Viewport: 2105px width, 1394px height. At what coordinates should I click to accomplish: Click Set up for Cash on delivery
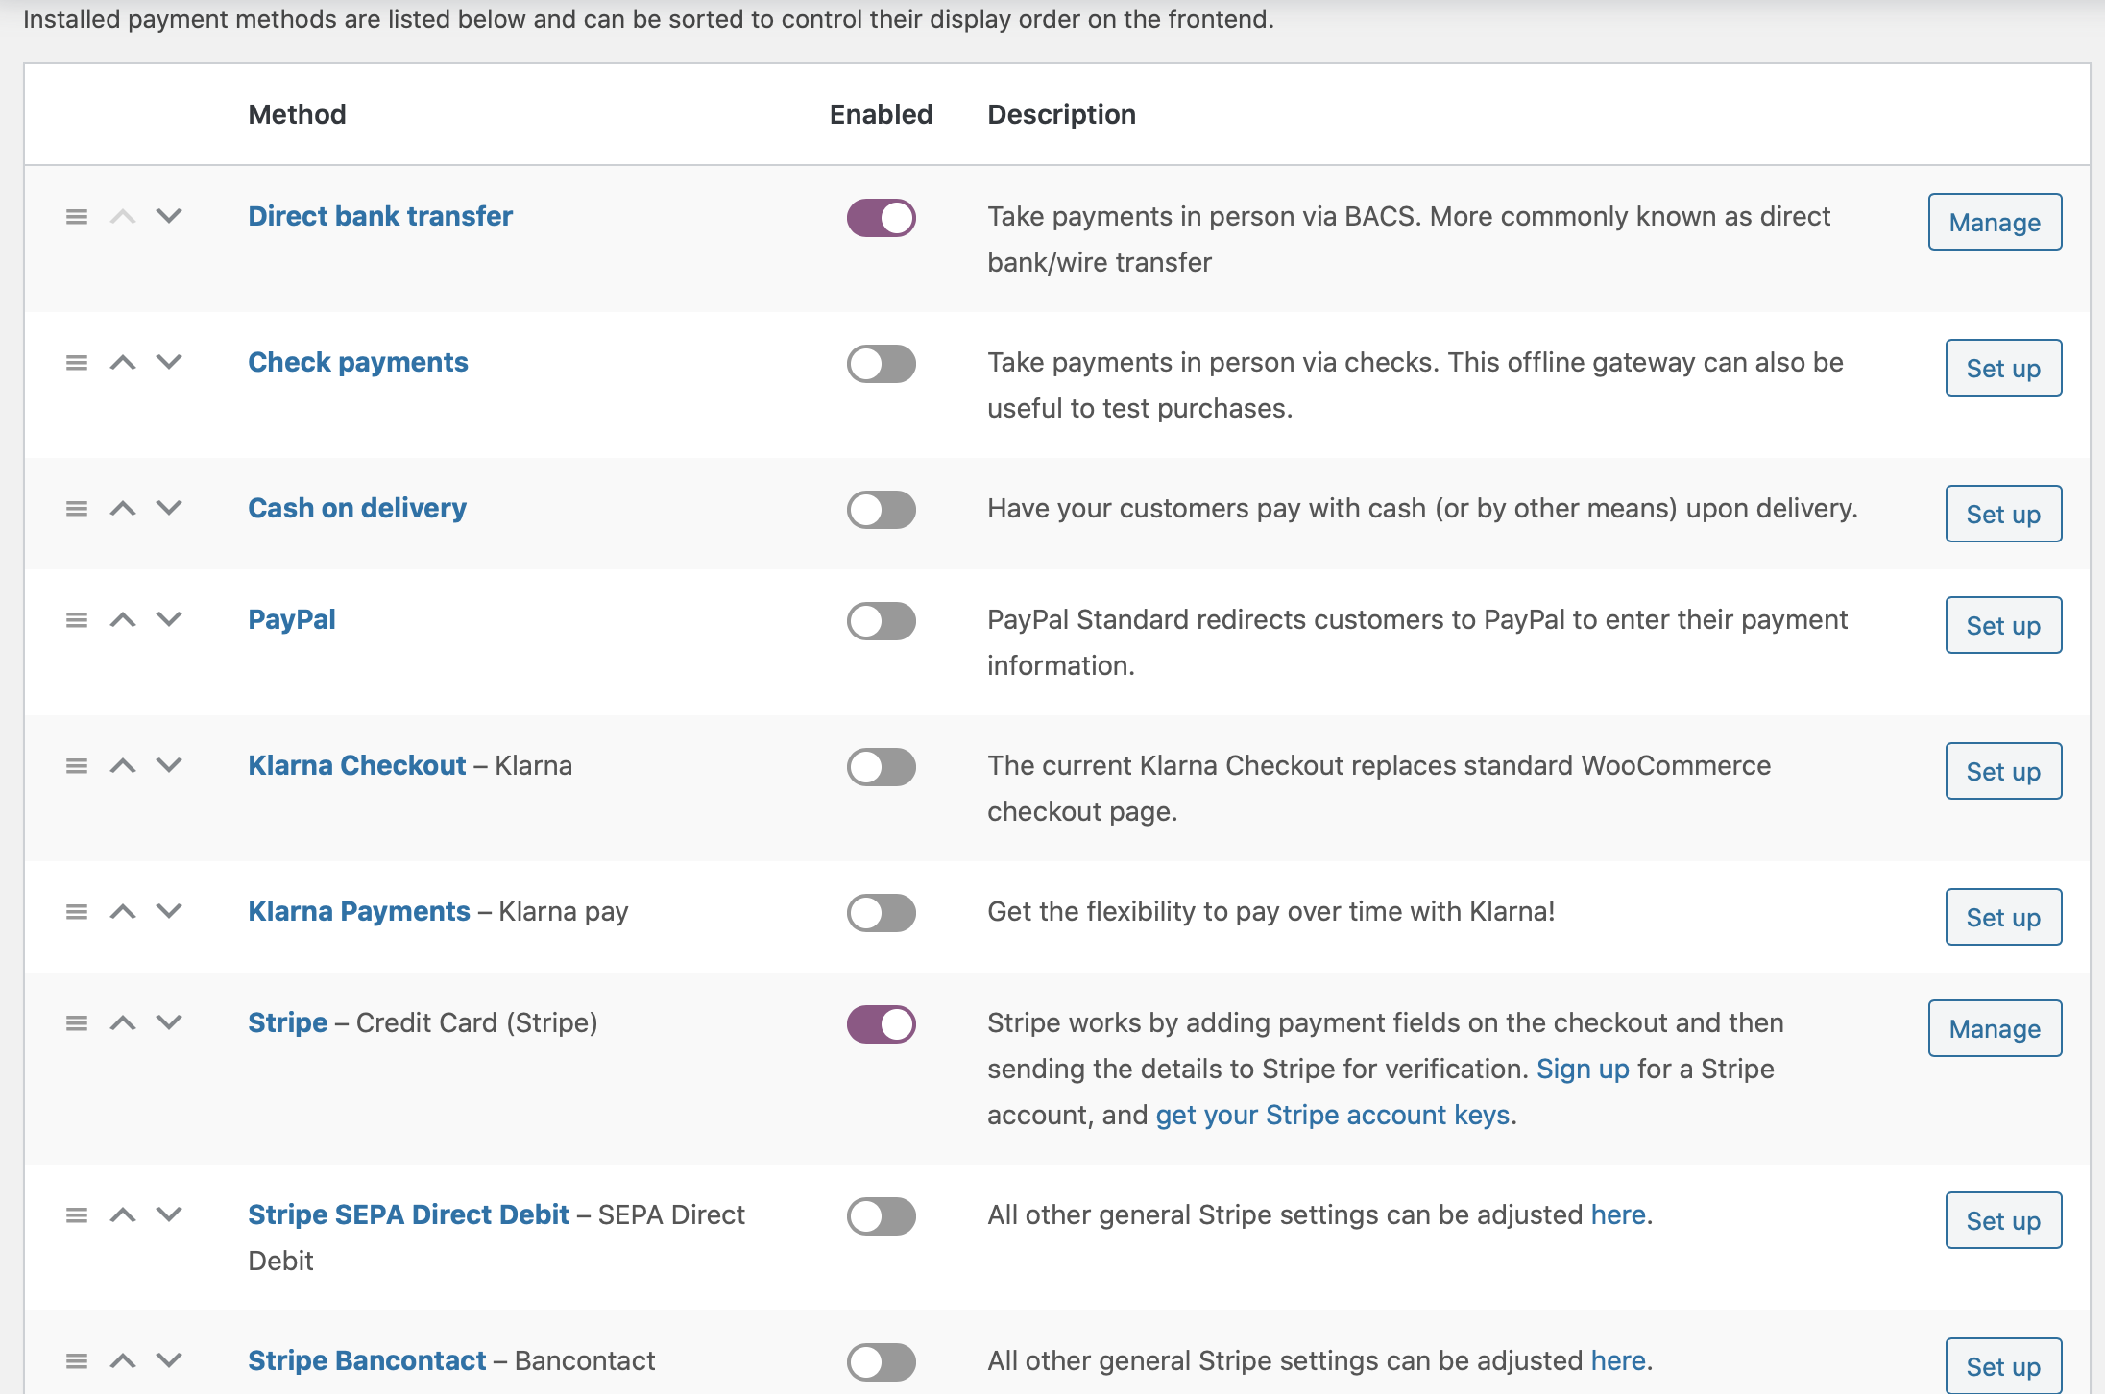[x=2002, y=514]
